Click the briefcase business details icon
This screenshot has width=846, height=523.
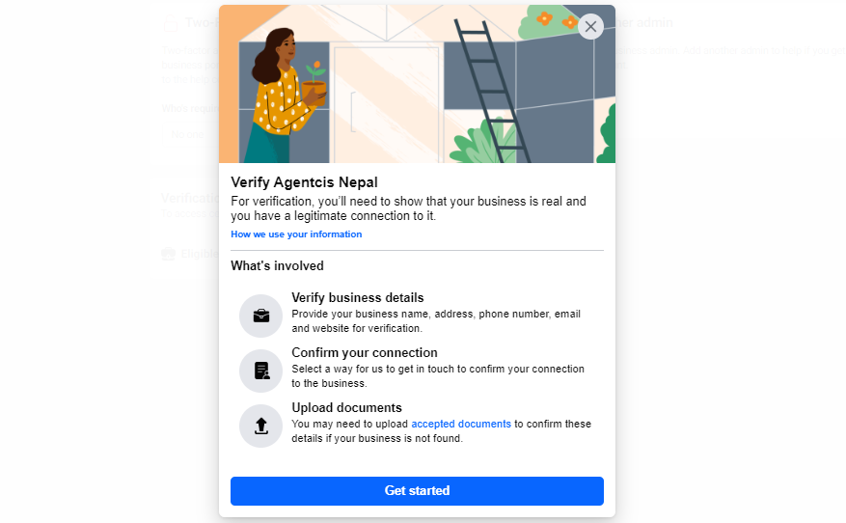click(x=261, y=316)
